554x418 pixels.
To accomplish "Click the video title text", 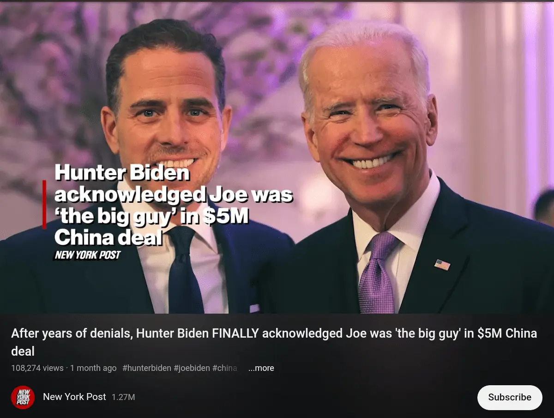I will pos(274,342).
